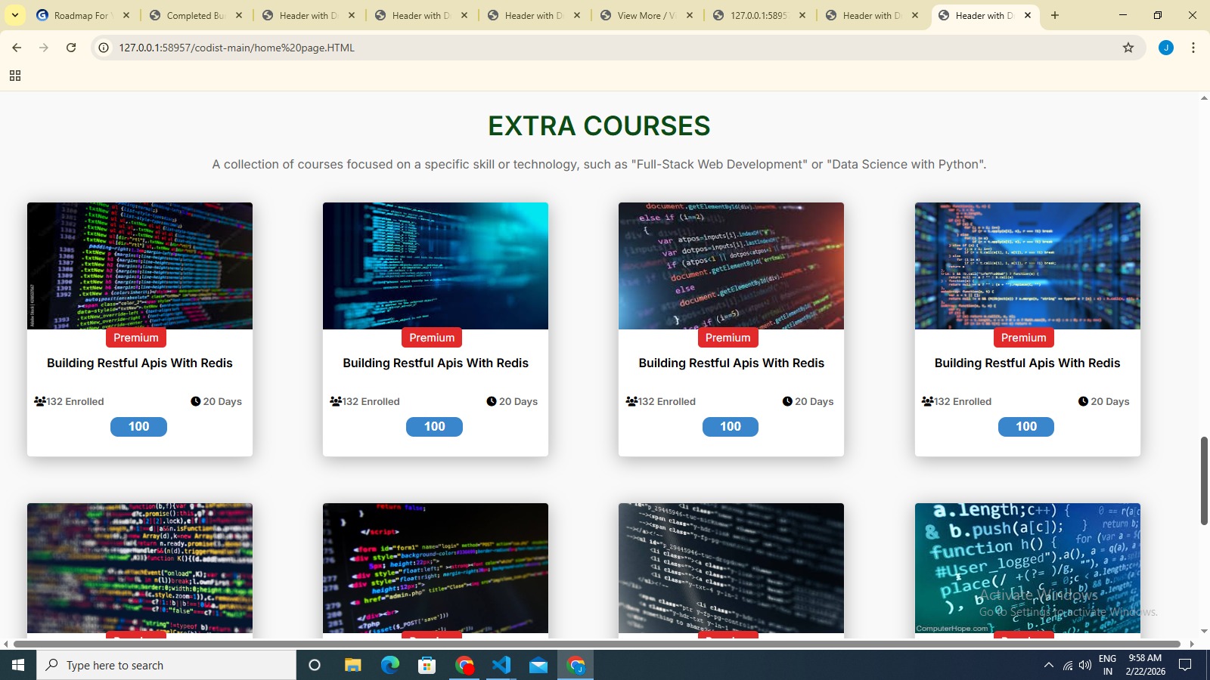The height and width of the screenshot is (680, 1210).
Task: Switch to the Completed Bu tab
Action: click(195, 15)
